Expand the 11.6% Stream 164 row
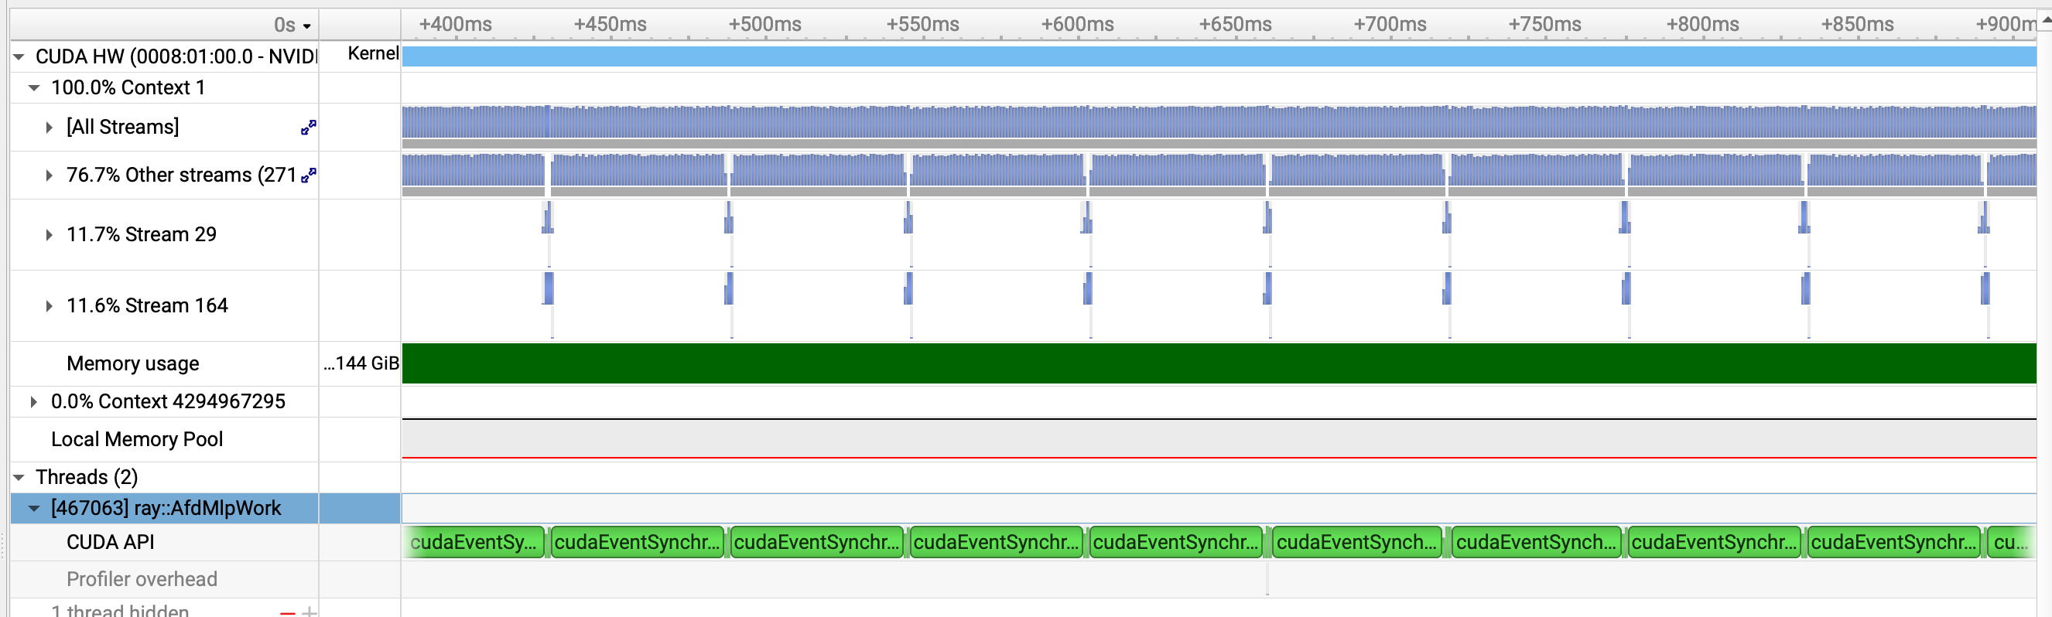This screenshot has height=617, width=2052. coord(50,305)
